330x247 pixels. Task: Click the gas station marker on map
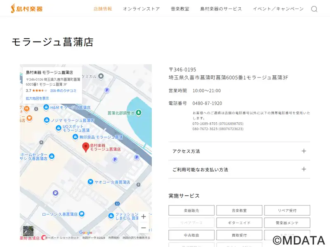tap(55, 193)
